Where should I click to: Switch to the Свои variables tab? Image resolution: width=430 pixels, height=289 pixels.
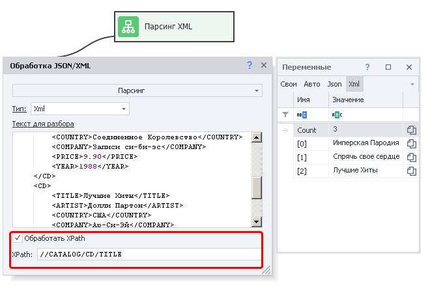pos(289,84)
